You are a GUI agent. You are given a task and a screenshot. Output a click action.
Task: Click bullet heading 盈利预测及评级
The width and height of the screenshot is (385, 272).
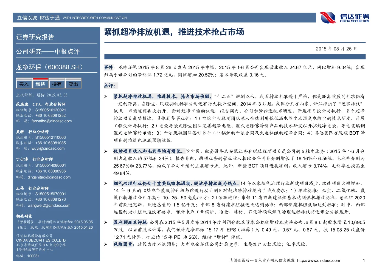pyautogui.click(x=131, y=222)
